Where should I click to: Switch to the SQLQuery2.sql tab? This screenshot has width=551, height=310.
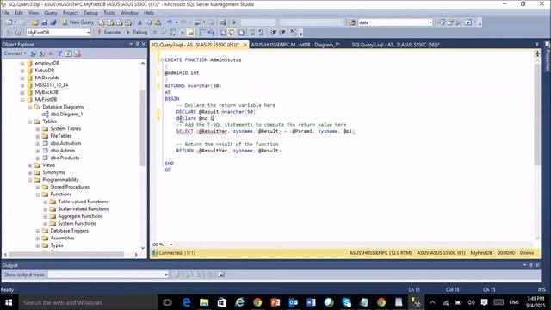[x=395, y=45]
